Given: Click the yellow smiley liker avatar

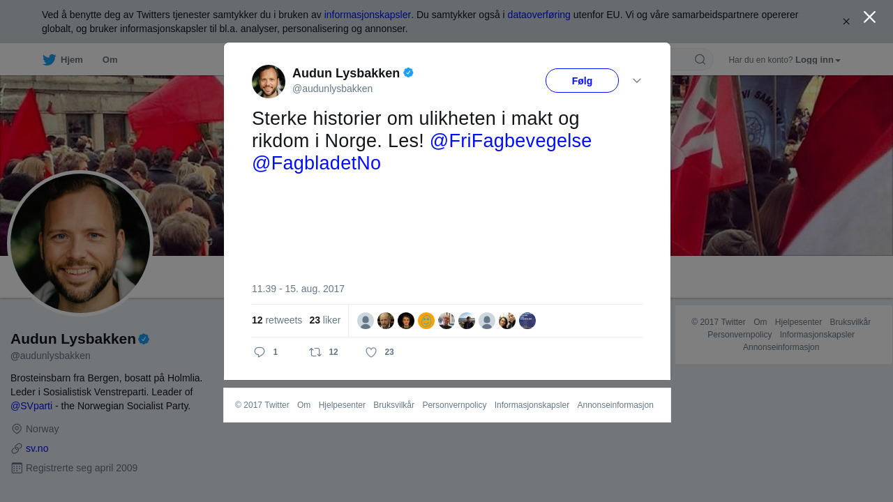Looking at the screenshot, I should [x=426, y=321].
